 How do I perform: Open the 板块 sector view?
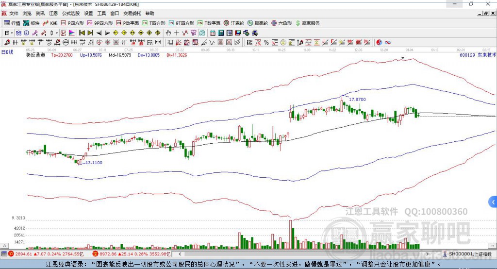click(x=31, y=23)
